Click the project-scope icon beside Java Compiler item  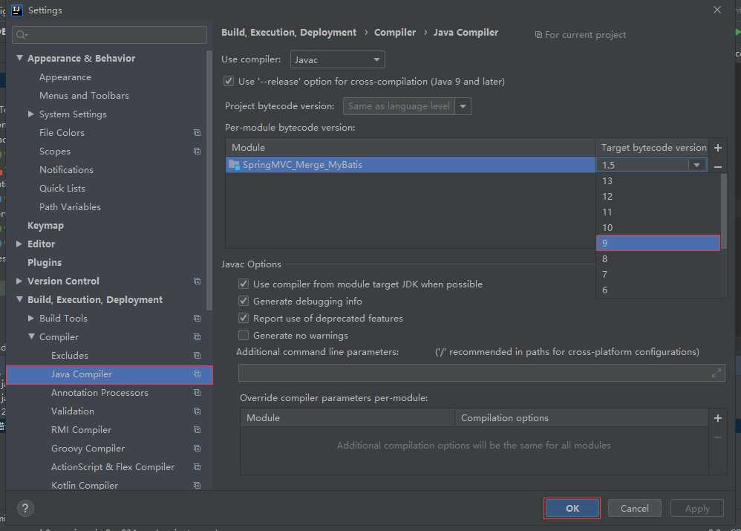pyautogui.click(x=197, y=374)
